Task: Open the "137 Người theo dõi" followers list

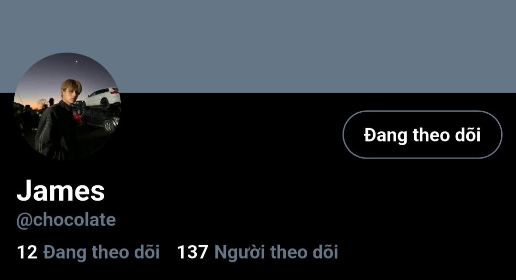Action: tap(258, 252)
